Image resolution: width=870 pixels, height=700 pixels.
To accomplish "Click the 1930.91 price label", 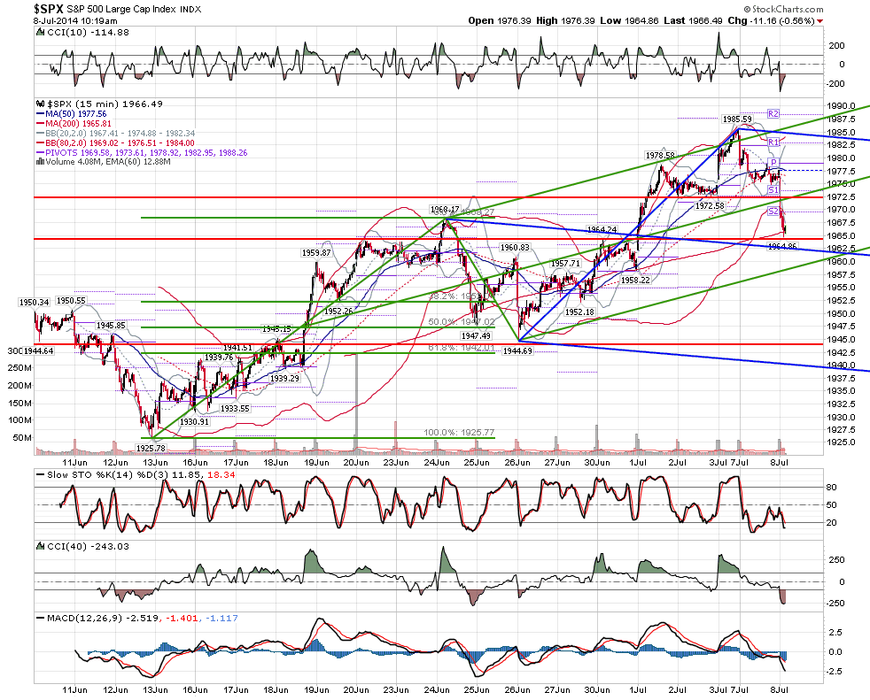I will (194, 422).
